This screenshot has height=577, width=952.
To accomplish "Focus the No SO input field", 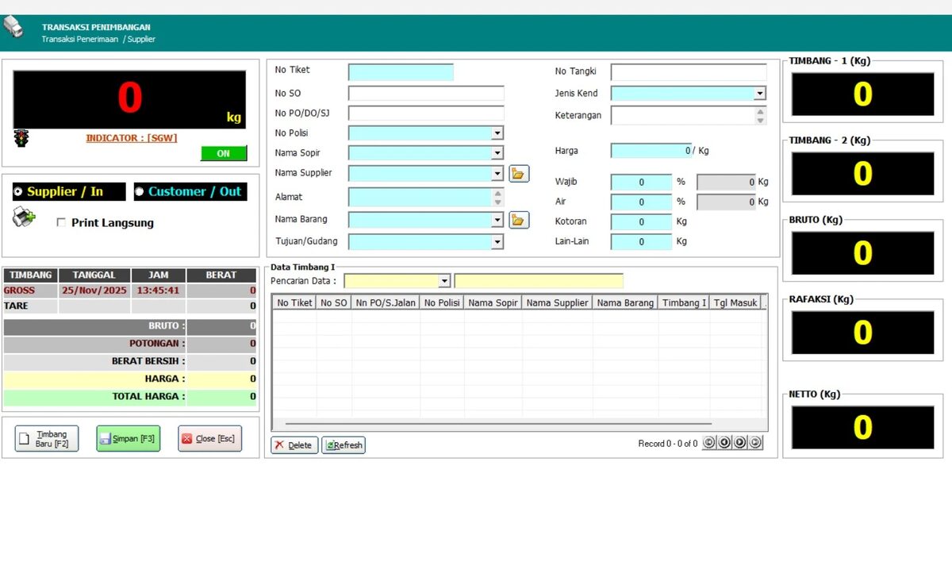I will (x=426, y=94).
